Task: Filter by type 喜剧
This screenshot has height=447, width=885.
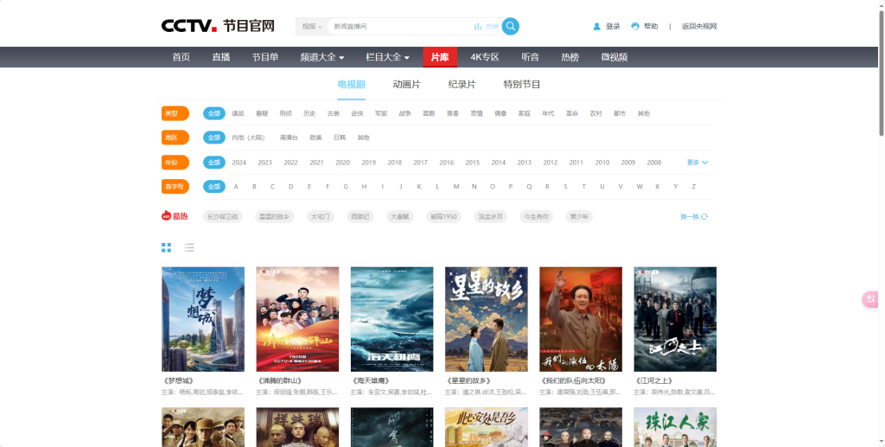Action: pos(429,113)
